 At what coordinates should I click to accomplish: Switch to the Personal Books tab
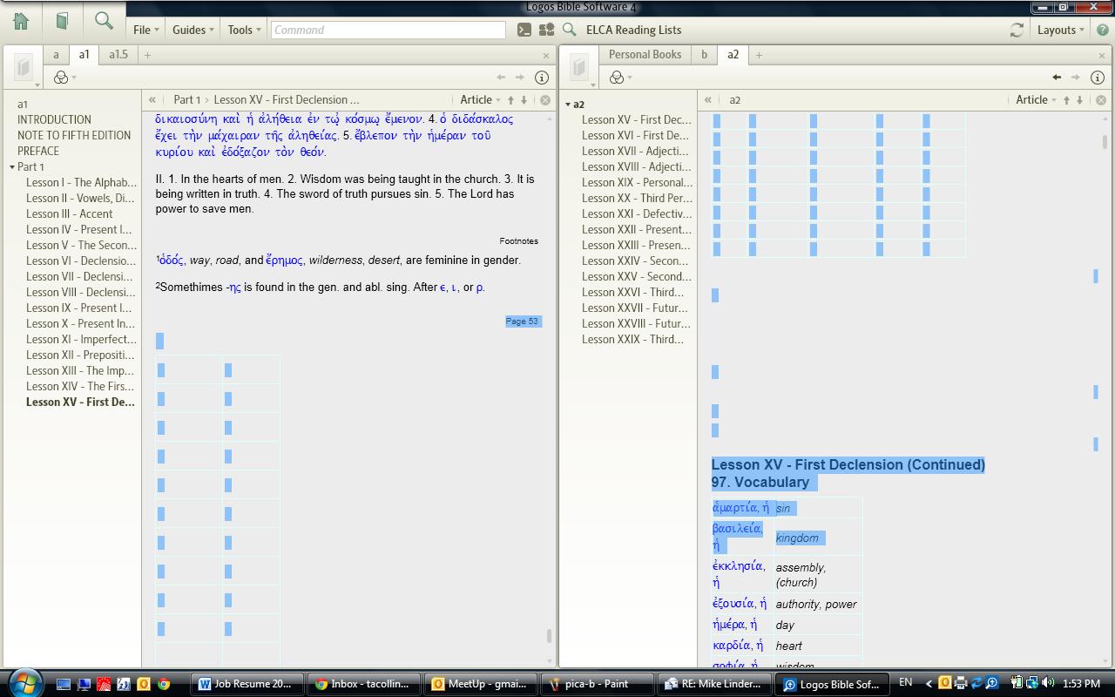coord(645,55)
